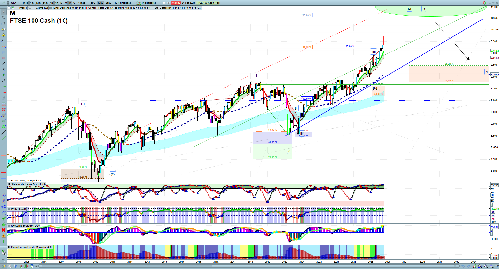
Task: Select the 35kU size button
Action: click(x=109, y=3)
